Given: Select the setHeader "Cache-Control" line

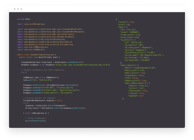Looking at the screenshot, I should (48, 93).
